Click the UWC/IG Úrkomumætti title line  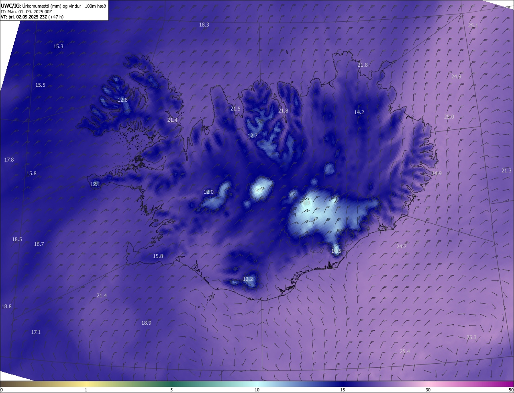(x=53, y=6)
